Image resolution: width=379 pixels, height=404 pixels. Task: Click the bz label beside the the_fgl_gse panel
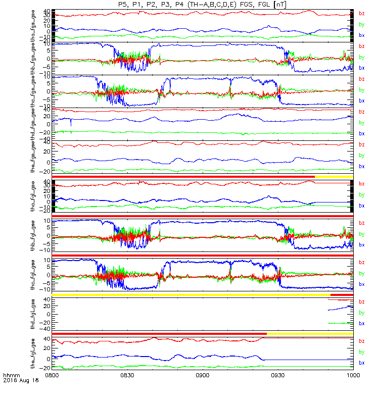pyautogui.click(x=362, y=341)
